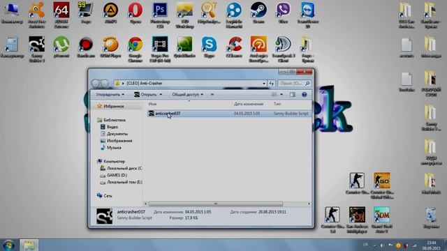Open the Fraps desktop shortcut

(86, 13)
